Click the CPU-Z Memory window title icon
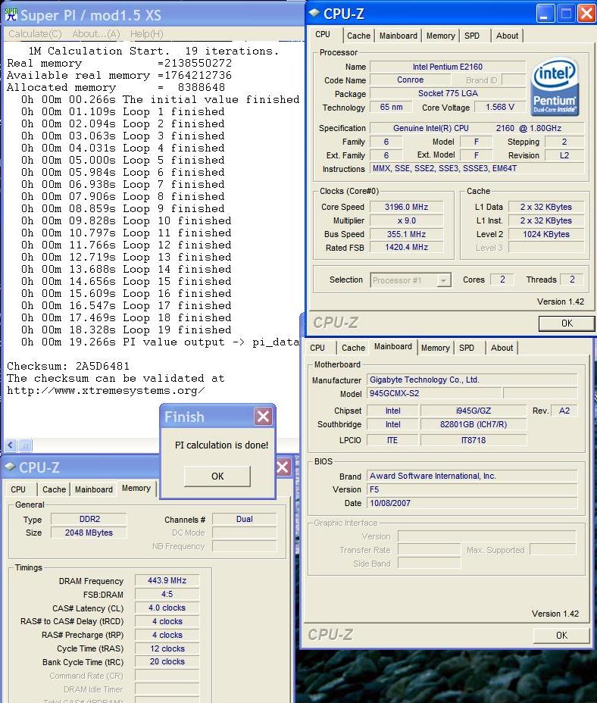Viewport: 597px width, 703px height. [x=10, y=467]
